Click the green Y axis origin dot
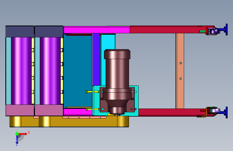The image size is (233, 151). click(17, 134)
